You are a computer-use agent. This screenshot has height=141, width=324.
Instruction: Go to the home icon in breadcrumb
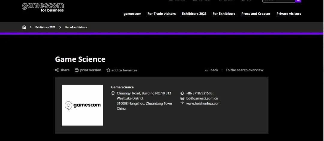coord(24,27)
